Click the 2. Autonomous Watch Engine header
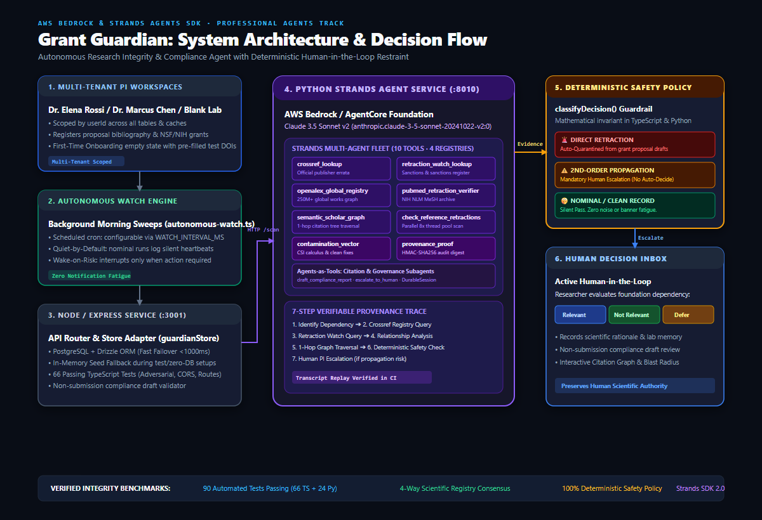 click(140, 201)
